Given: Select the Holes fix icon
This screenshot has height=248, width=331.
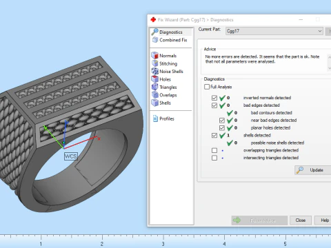Looking at the screenshot, I should (154, 79).
